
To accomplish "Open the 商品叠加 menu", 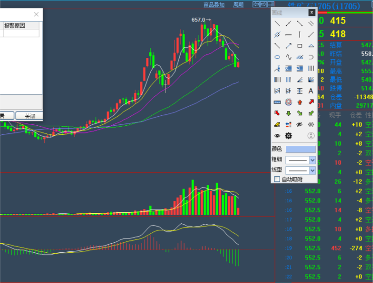I will [x=214, y=5].
